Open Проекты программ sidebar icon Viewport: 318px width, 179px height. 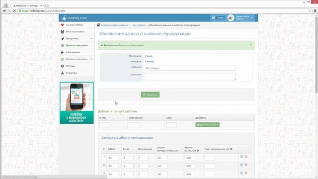[63, 45]
